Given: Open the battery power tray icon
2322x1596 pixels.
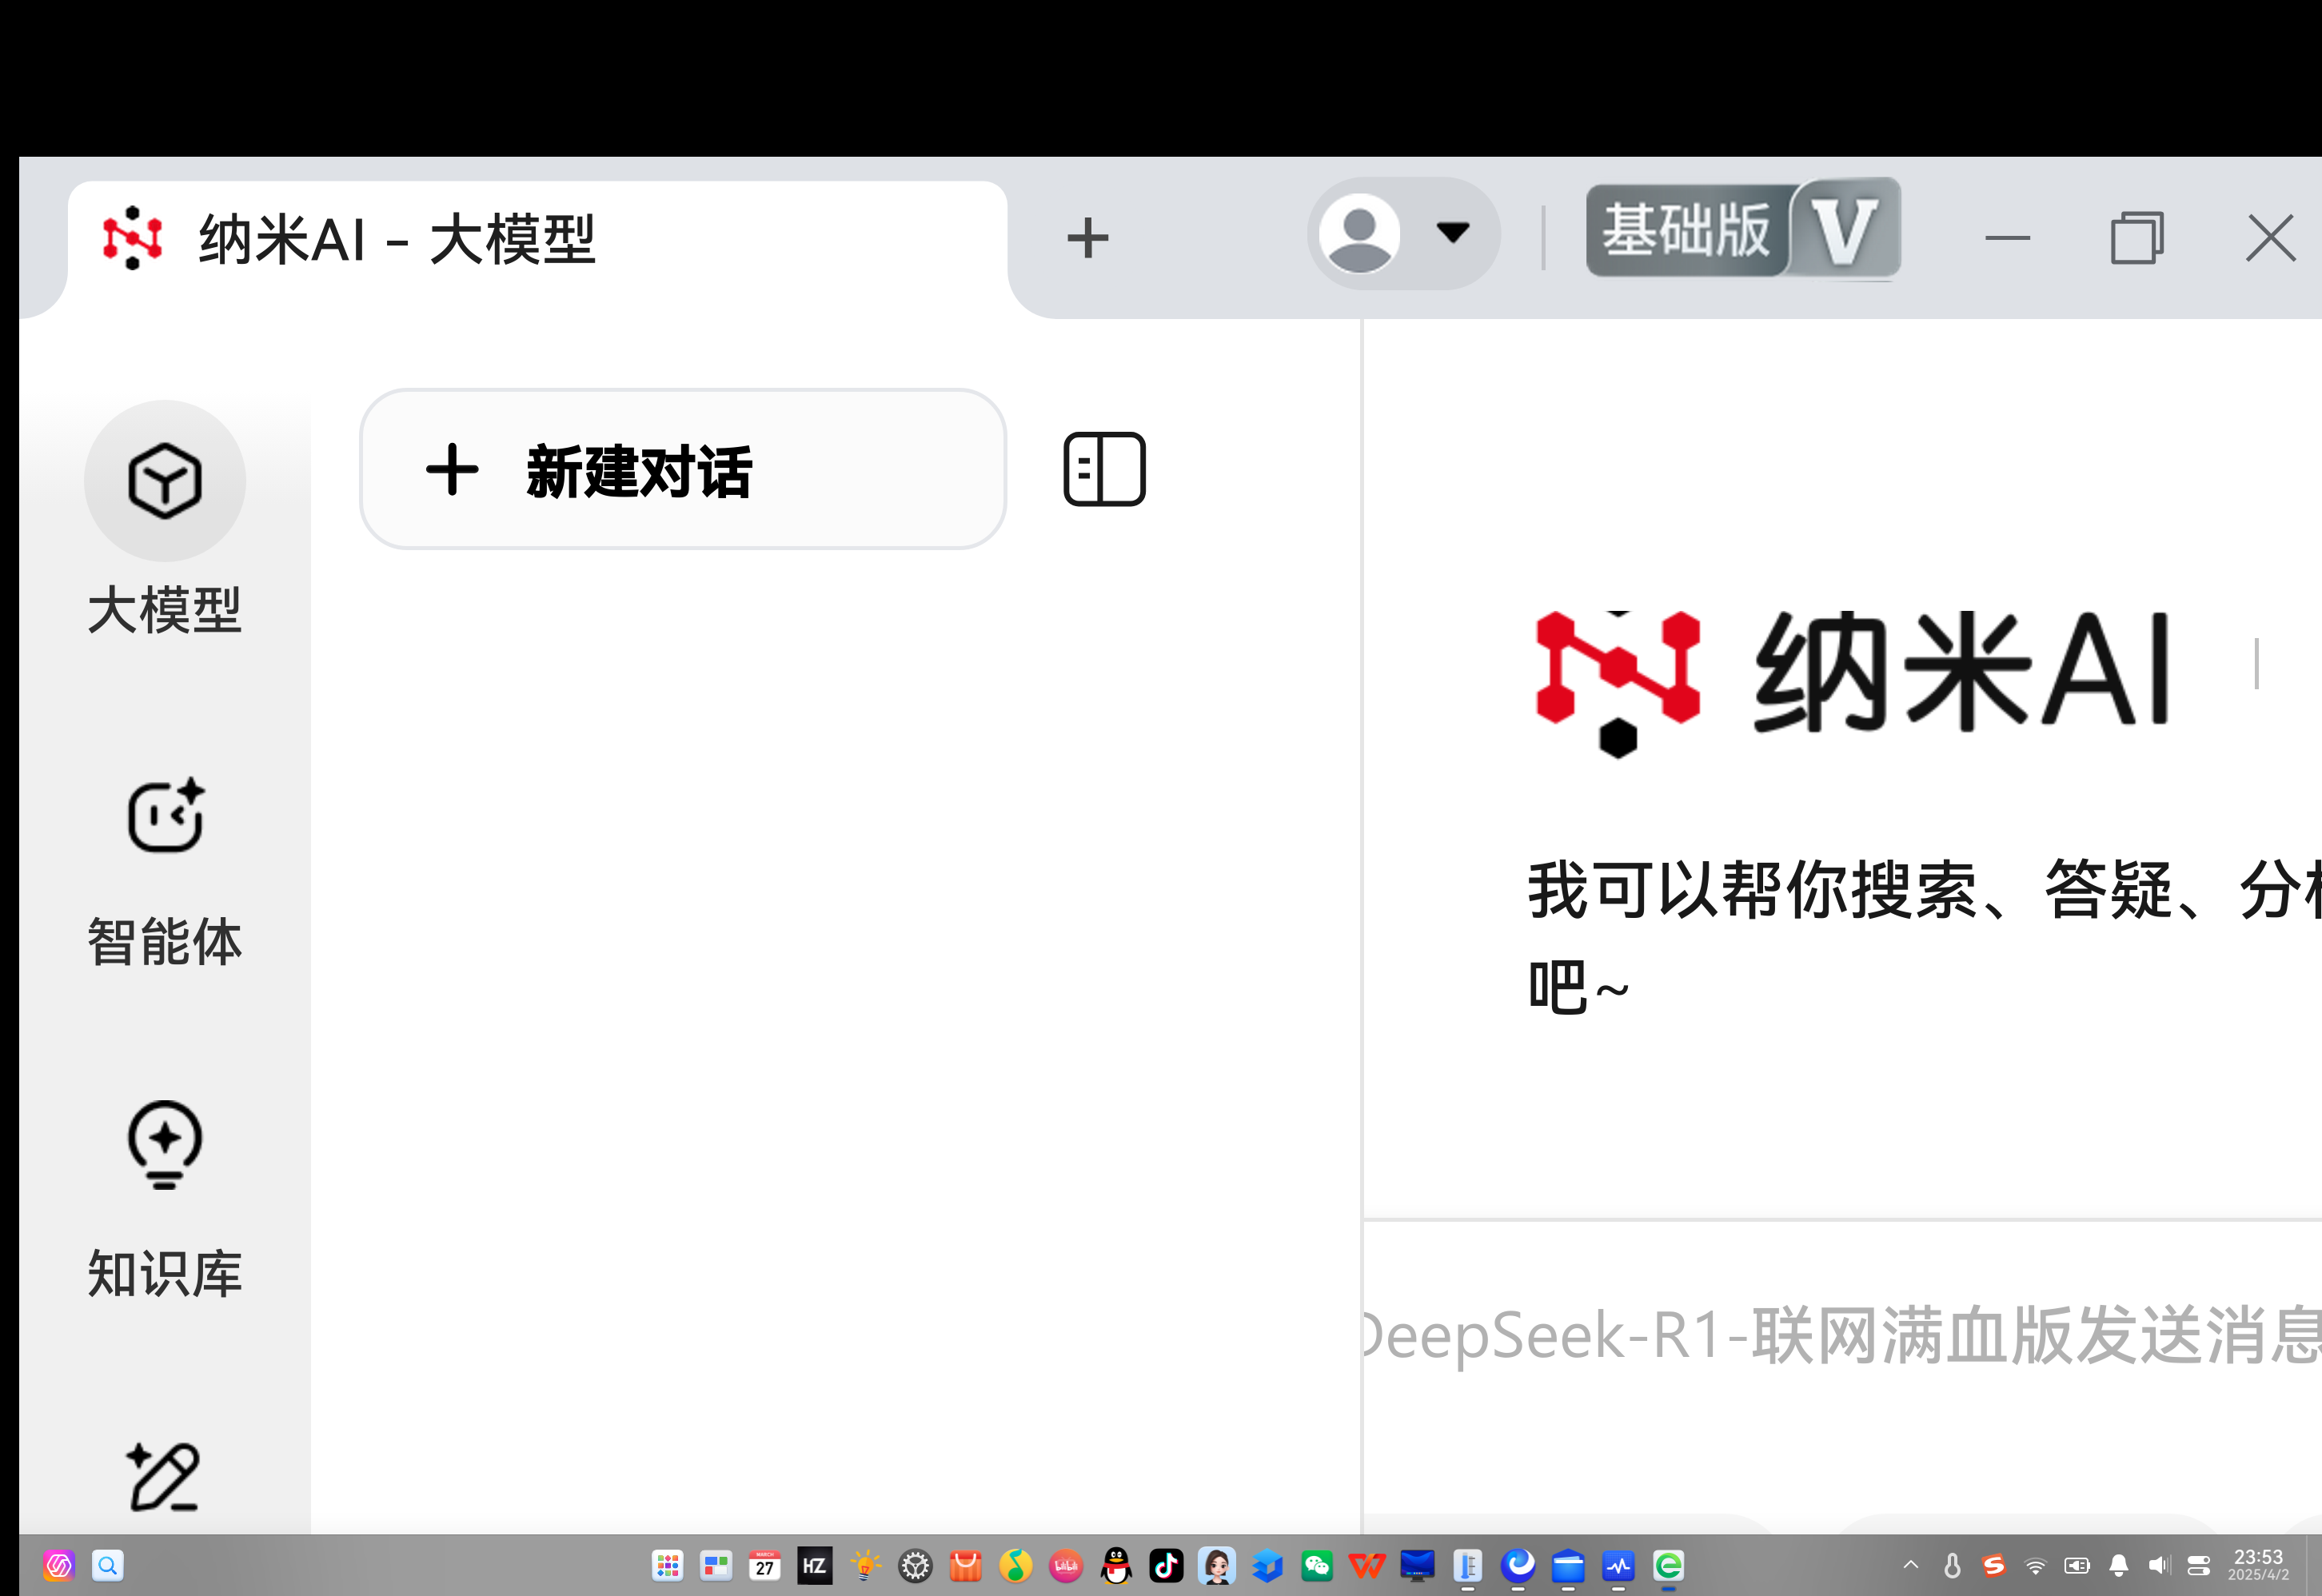Looking at the screenshot, I should 2077,1565.
